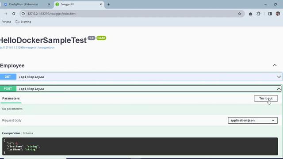Collapse the POST /api/Employee operation
Image resolution: width=283 pixels, height=159 pixels.
pyautogui.click(x=279, y=89)
